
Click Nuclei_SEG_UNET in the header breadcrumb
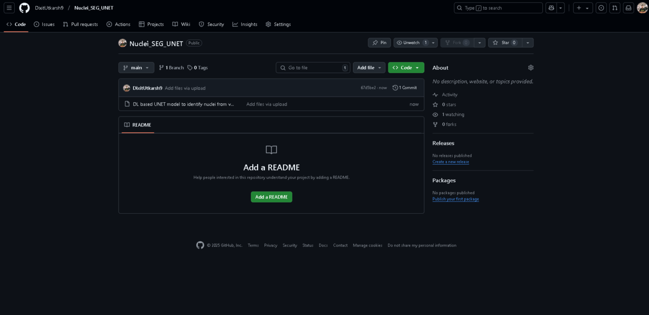pos(94,8)
